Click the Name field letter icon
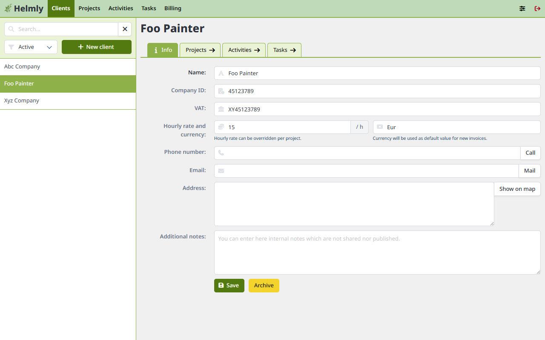545x340 pixels. pyautogui.click(x=221, y=73)
